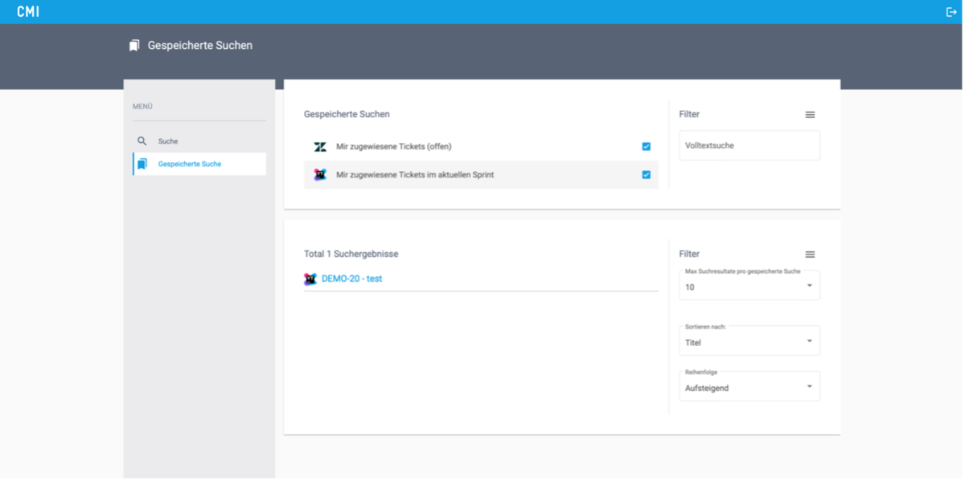Screen dimensions: 965x481
Task: Click the bookmark icon in the page header
Action: [x=134, y=46]
